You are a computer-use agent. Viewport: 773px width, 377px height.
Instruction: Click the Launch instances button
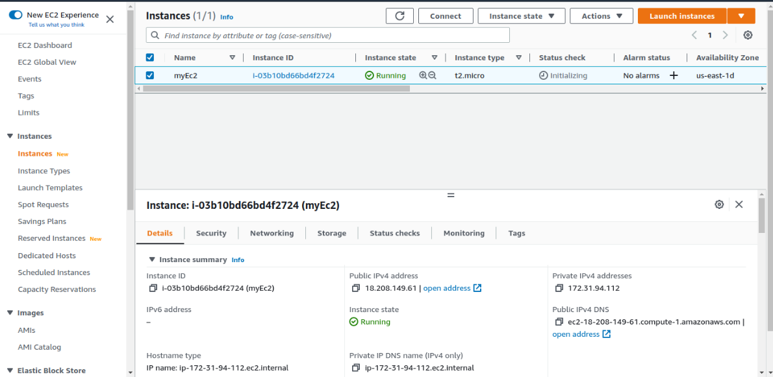coord(681,16)
